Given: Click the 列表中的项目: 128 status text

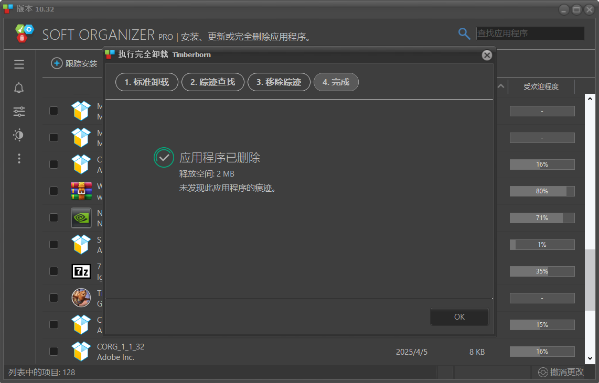Looking at the screenshot, I should [x=41, y=373].
